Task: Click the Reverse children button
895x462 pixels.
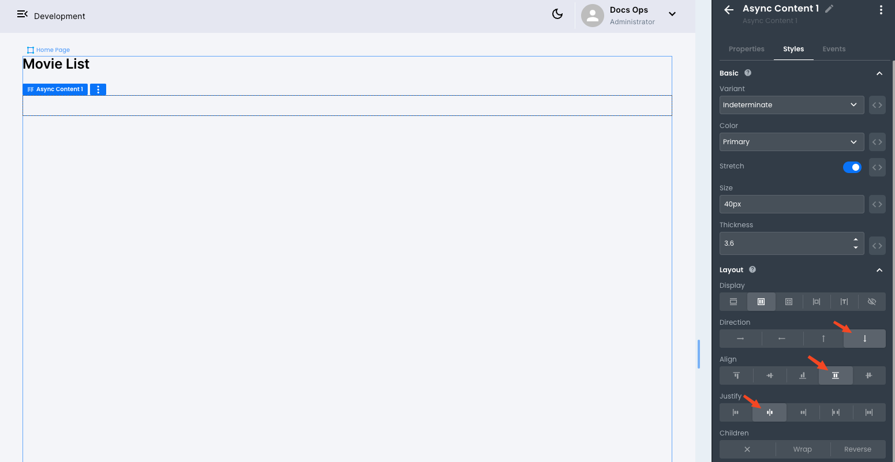Action: point(857,449)
